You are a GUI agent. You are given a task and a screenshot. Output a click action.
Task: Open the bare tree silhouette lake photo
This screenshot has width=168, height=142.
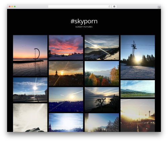[x=102, y=99]
